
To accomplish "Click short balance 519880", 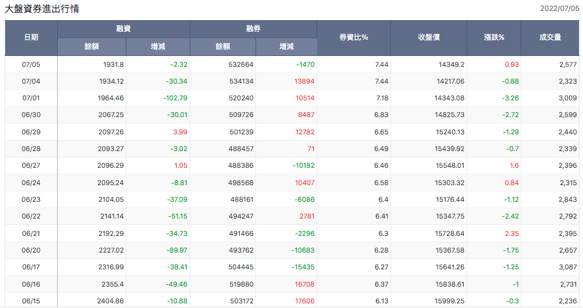I will coord(241,284).
